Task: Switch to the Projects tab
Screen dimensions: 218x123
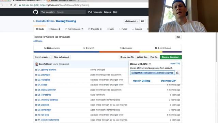Action: pyautogui.click(x=95, y=29)
